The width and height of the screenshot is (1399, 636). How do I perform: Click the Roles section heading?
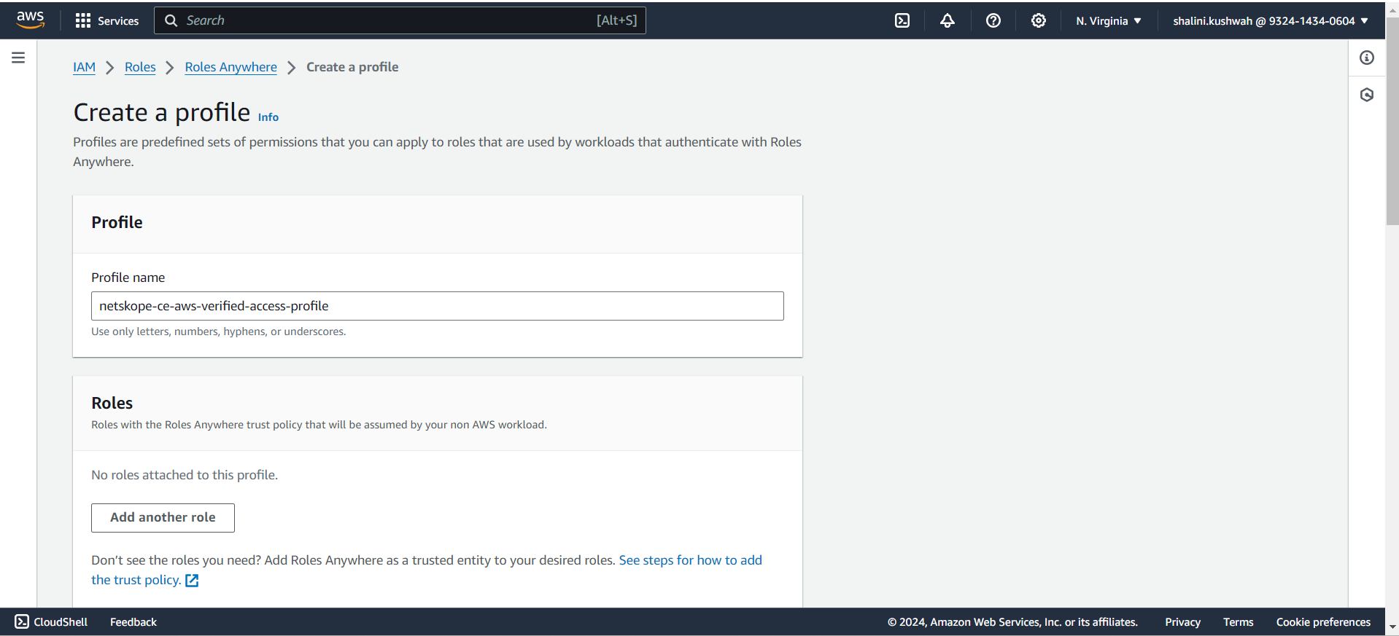tap(112, 403)
